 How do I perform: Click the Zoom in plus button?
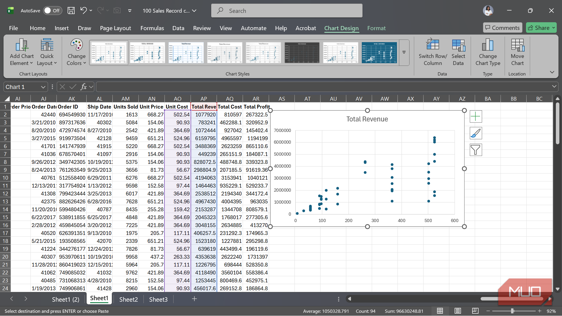pyautogui.click(x=539, y=311)
